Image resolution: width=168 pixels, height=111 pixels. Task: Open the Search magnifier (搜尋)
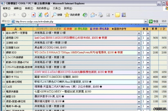point(57,15)
